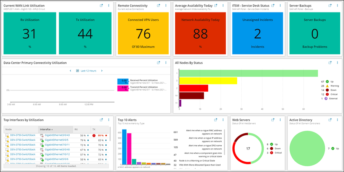This screenshot has width=344, height=172.
Task: Pop out ITSM Service Desk Status widget
Action: tap(273, 5)
